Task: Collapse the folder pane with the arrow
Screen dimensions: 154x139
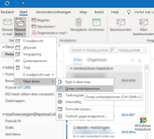Action: 59,46
